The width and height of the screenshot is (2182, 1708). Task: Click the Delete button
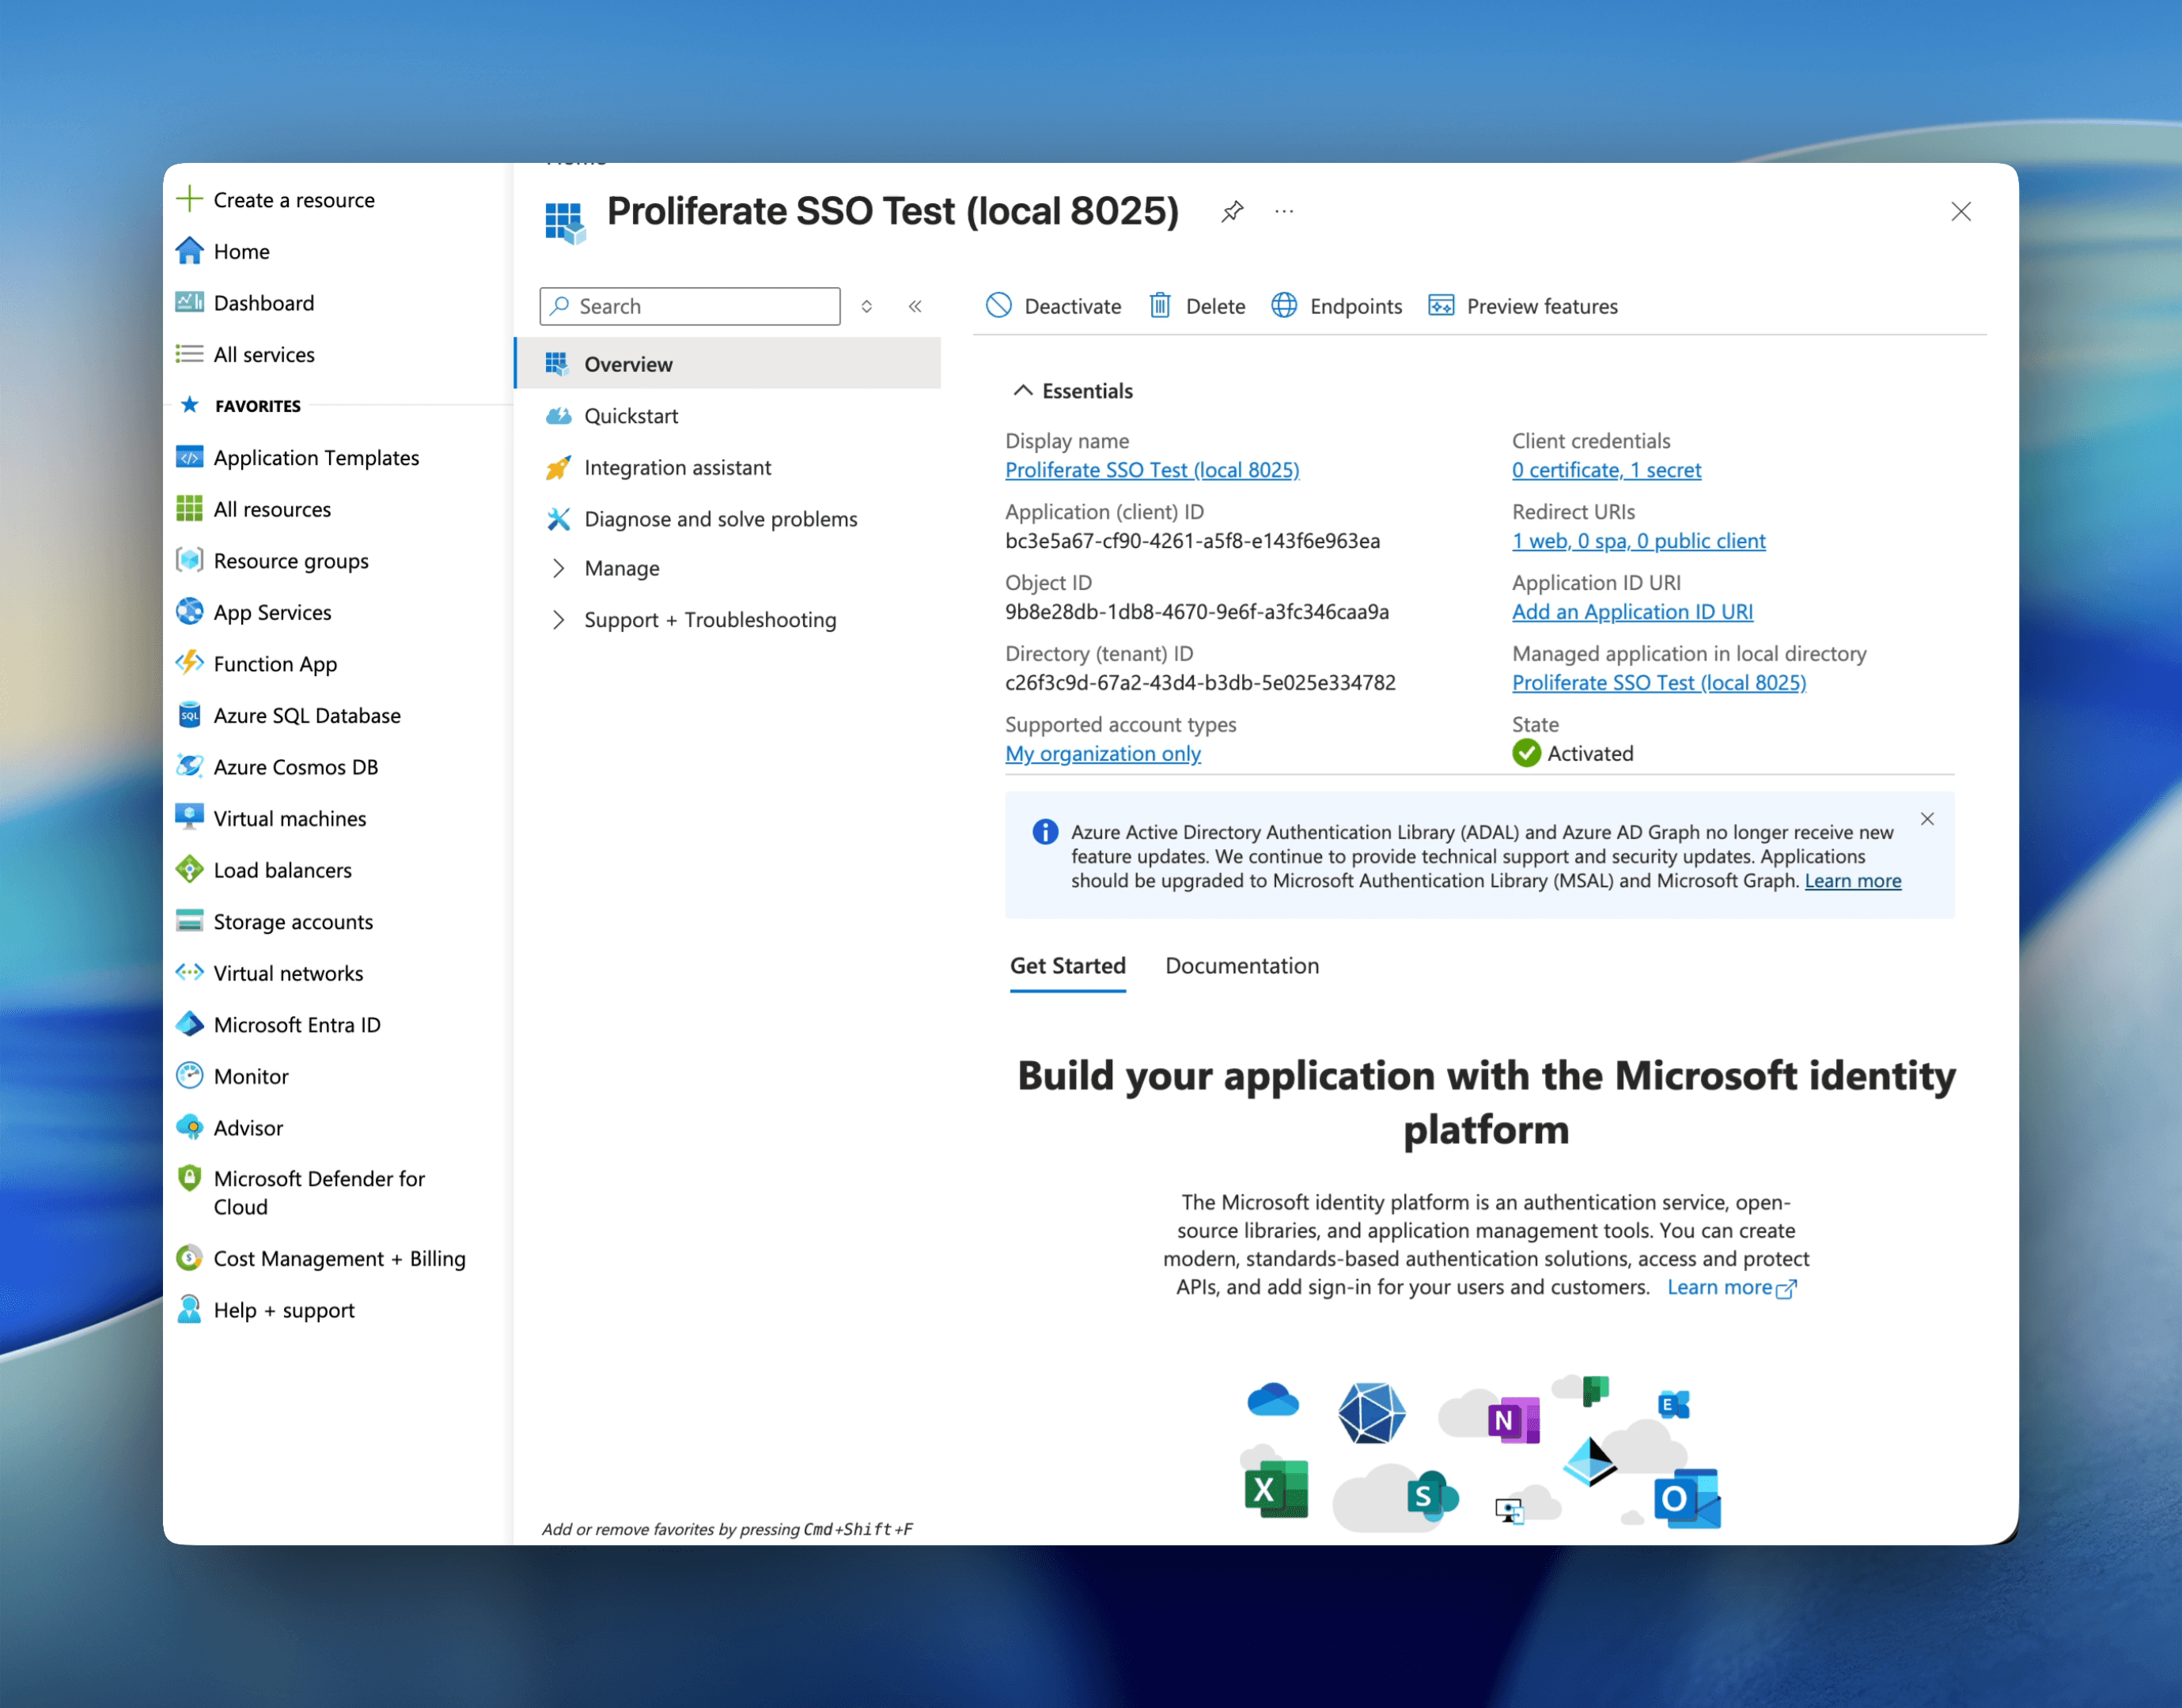1196,306
